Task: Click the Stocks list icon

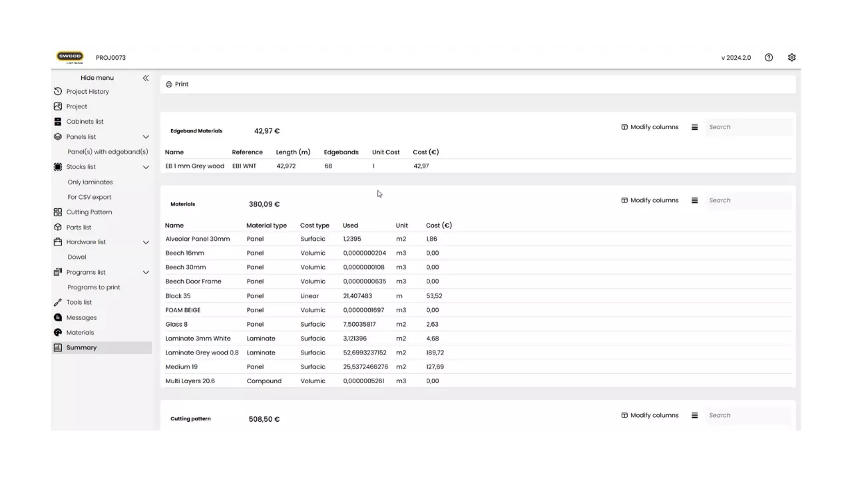Action: 58,167
